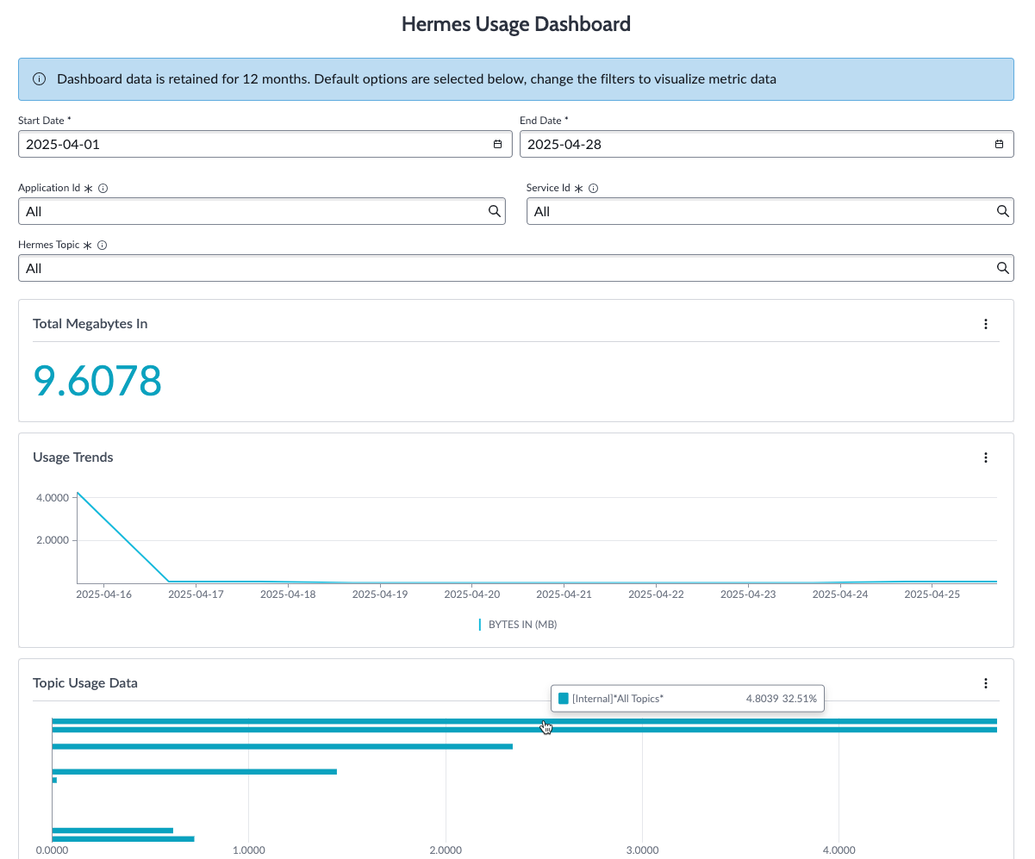
Task: Open Topic Usage Data panel options menu
Action: pos(986,683)
